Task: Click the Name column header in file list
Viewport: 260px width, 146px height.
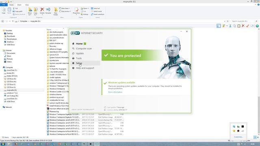Action: tap(49, 30)
